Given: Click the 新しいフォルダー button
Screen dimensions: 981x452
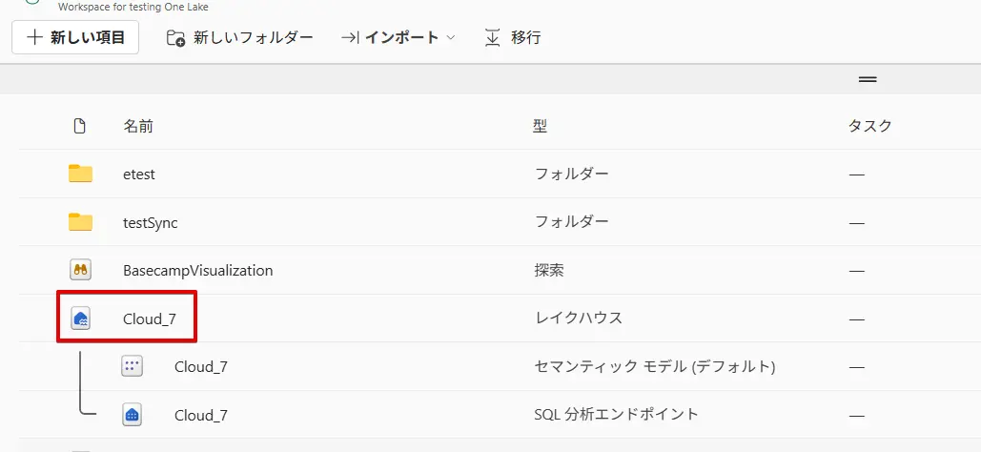Looking at the screenshot, I should coord(240,38).
